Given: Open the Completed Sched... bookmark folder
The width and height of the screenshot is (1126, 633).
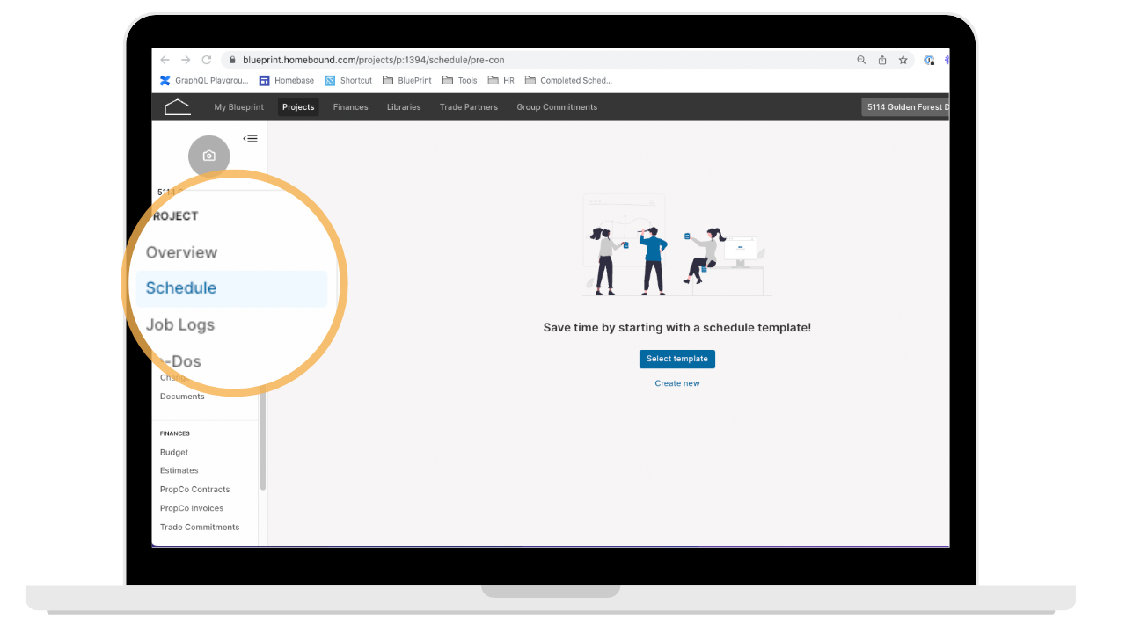Looking at the screenshot, I should [x=568, y=80].
